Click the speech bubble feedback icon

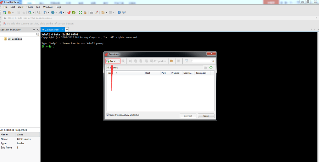click(x=124, y=12)
